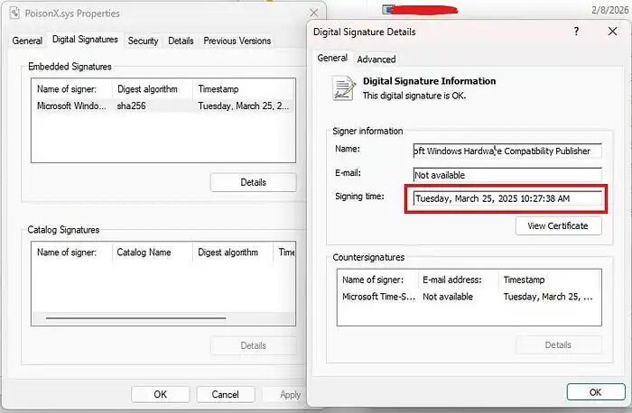
Task: Click the Not available cell in Countersignatures list
Action: click(448, 297)
